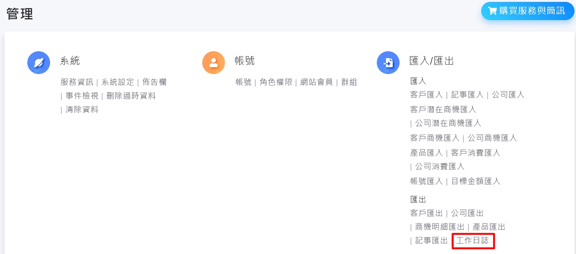
Task: Open 系統設定 settings link
Action: pyautogui.click(x=118, y=82)
